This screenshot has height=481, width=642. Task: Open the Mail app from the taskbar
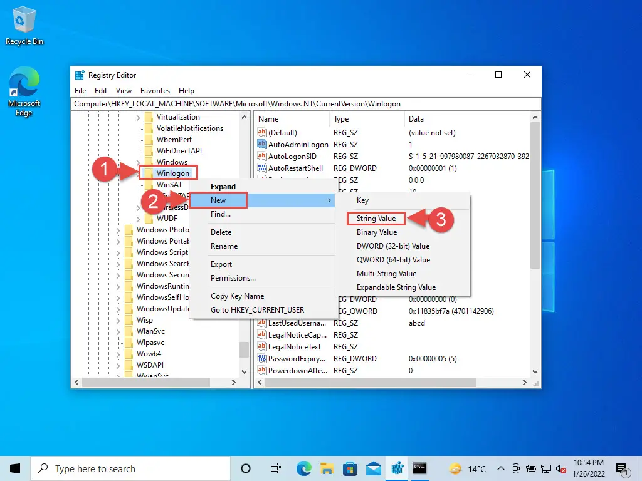[x=374, y=468]
